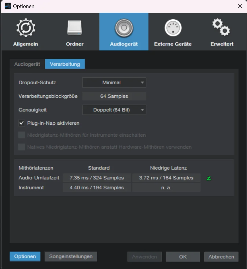The image size is (247, 269).
Task: Switch to the Audiogerät sub-tab
Action: 27,64
